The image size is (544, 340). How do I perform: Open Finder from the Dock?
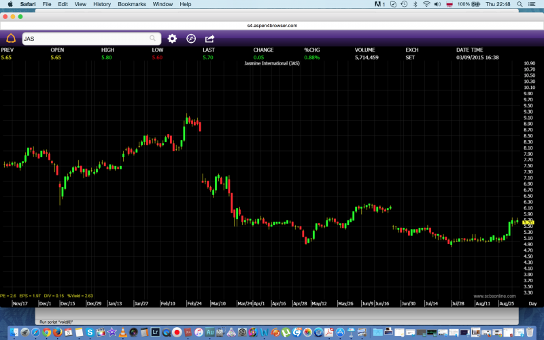coord(12,333)
